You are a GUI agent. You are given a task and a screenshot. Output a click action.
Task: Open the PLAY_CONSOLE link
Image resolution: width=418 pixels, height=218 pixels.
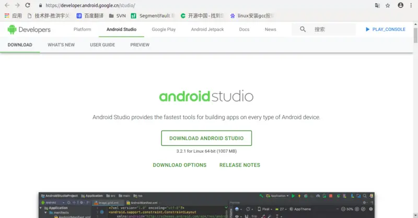tap(385, 29)
